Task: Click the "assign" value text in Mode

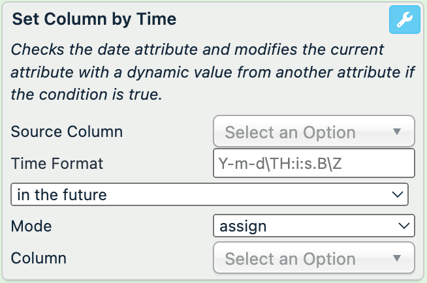Action: click(x=243, y=226)
